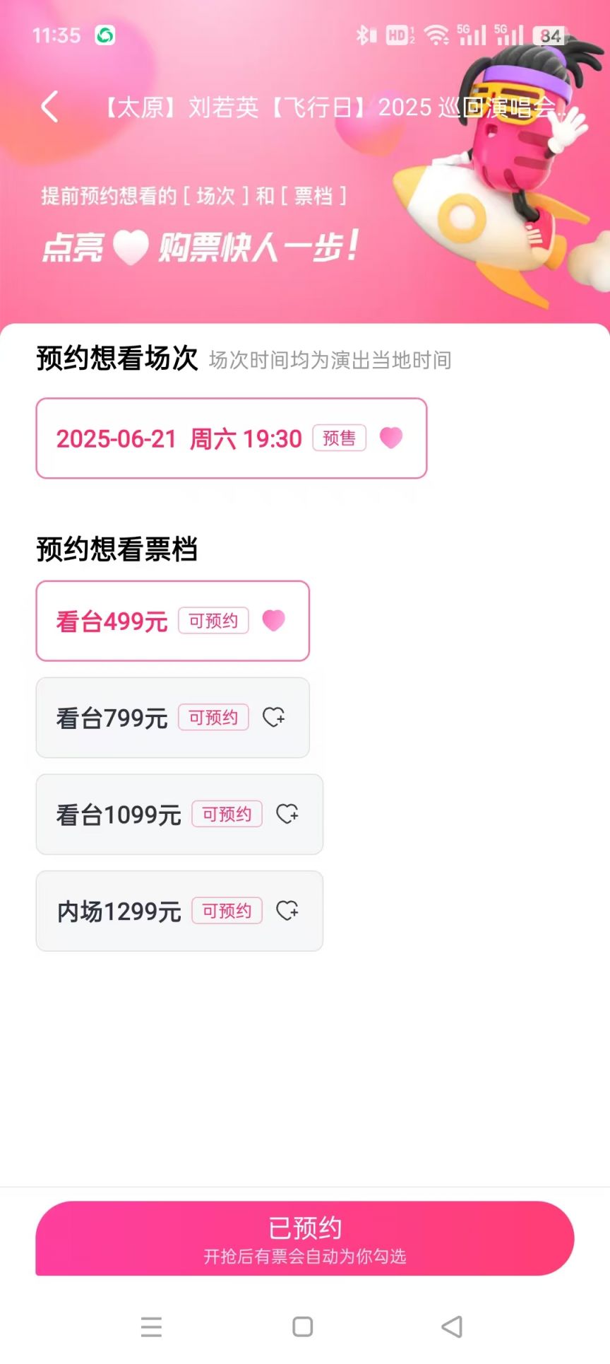
Task: Toggle the filled heart on 看台499元
Action: (273, 620)
